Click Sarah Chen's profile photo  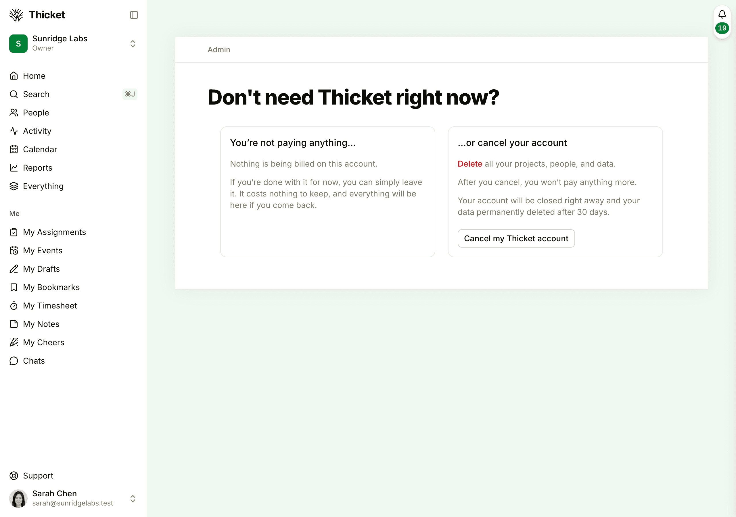[x=18, y=498]
